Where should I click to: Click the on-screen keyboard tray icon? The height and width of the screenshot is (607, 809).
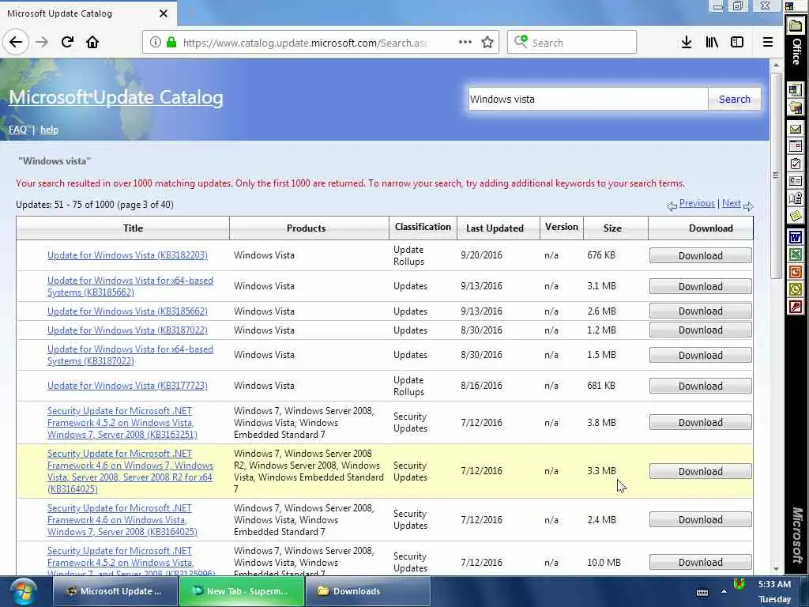pyautogui.click(x=702, y=593)
